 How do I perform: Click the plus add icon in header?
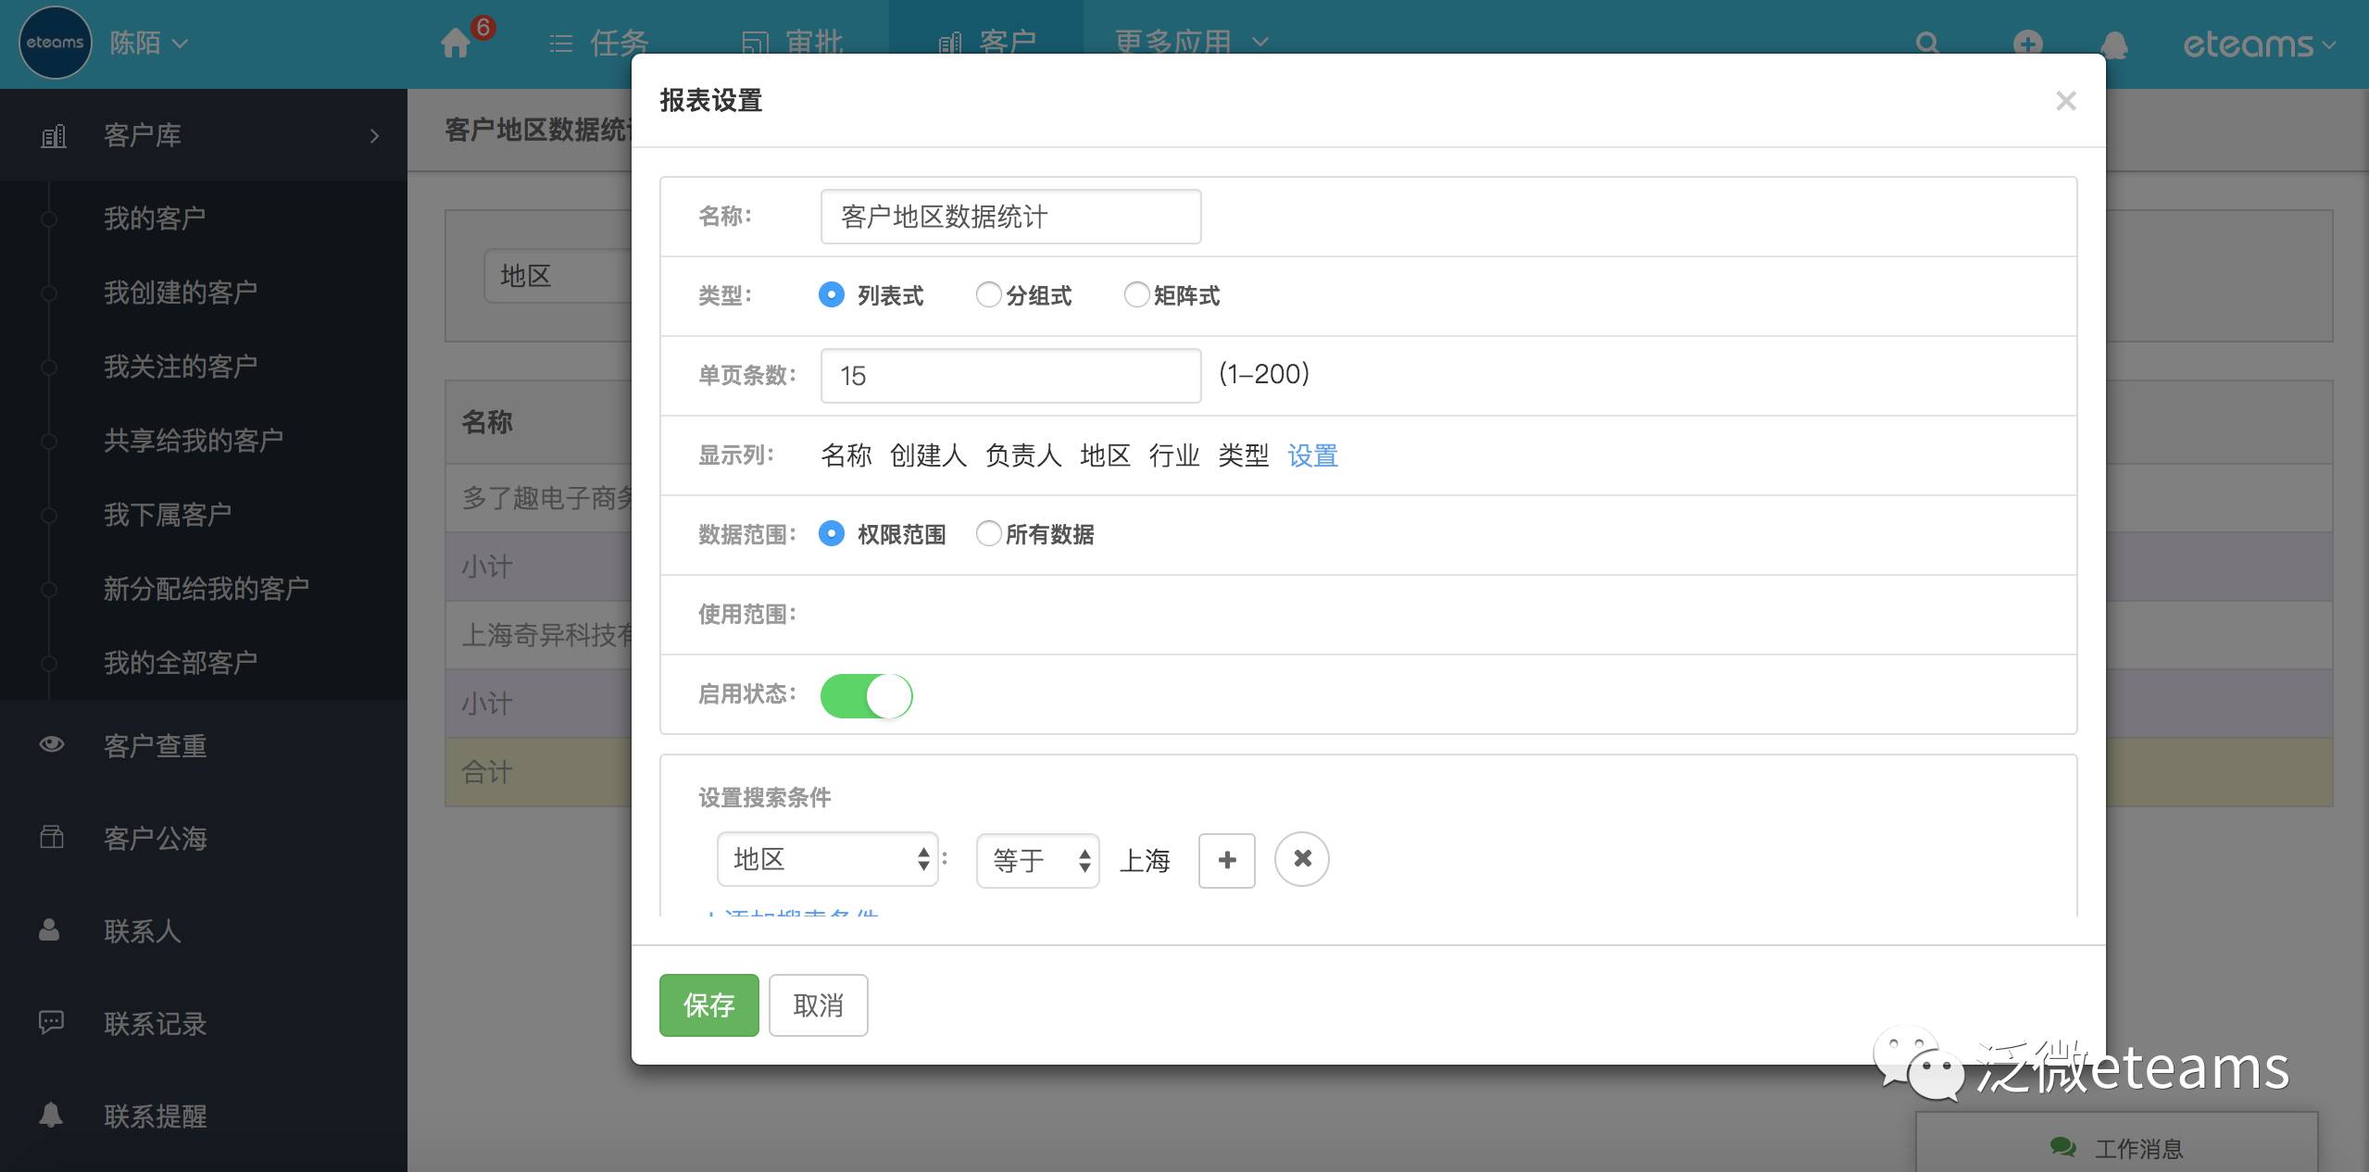(2027, 43)
